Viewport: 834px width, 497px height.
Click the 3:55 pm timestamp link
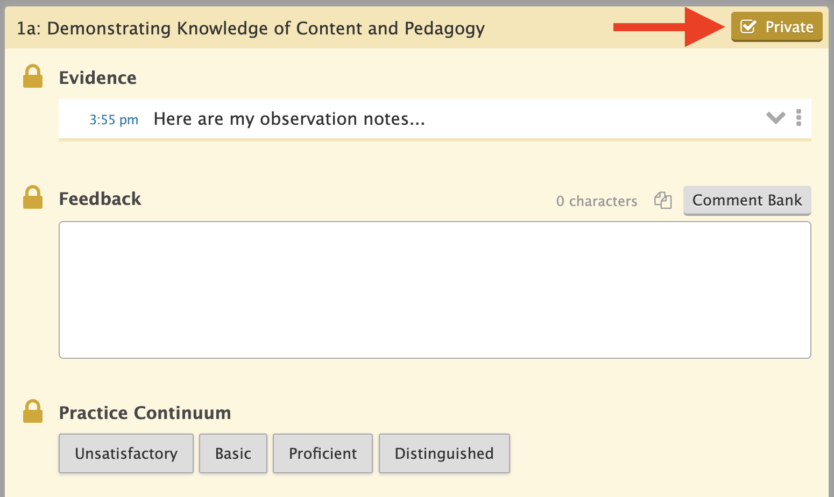click(114, 119)
